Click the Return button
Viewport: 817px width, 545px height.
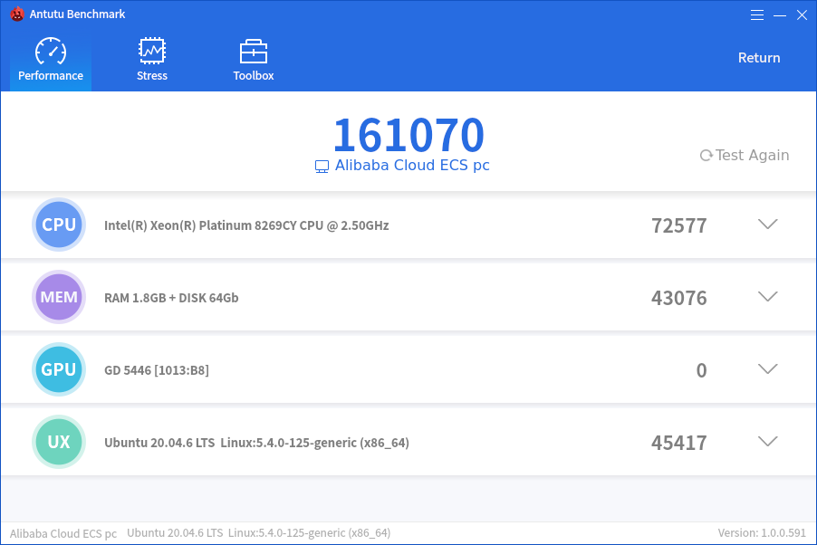[759, 58]
